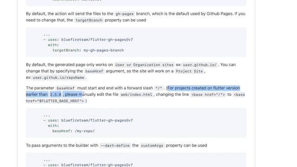
Task: Click the user.github.io/ inline code
Action: pos(200,65)
